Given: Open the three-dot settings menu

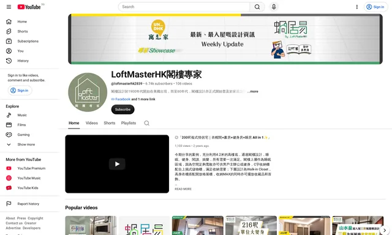Looking at the screenshot, I should click(x=356, y=7).
